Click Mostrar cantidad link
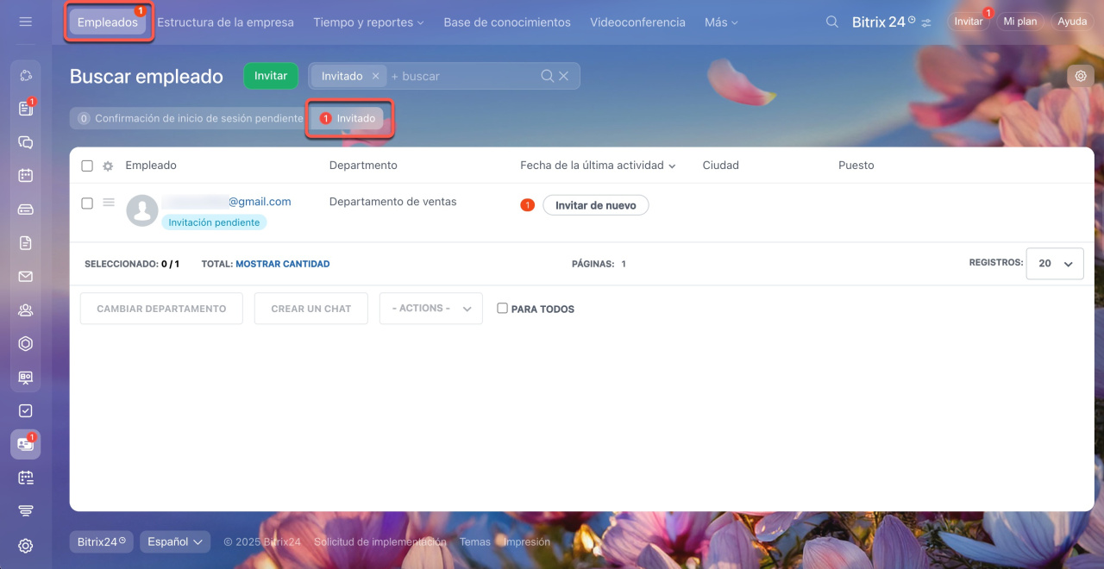This screenshot has width=1104, height=569. (282, 264)
